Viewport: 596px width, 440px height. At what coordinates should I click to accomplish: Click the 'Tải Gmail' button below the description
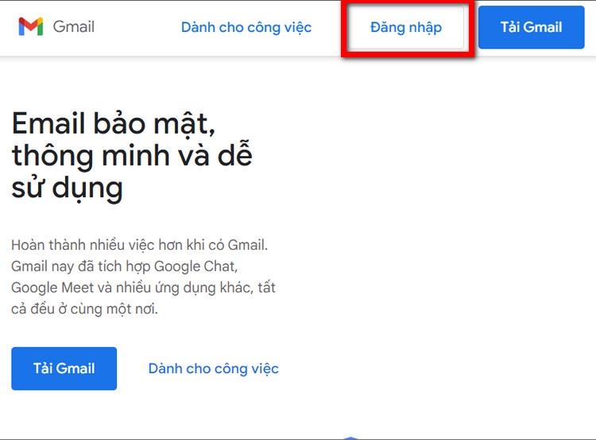(x=64, y=368)
